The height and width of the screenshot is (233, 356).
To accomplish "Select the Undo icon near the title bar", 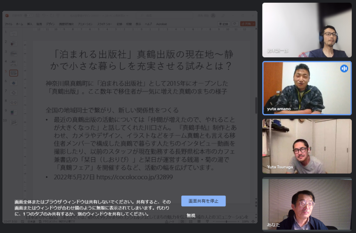I will (x=44, y=16).
